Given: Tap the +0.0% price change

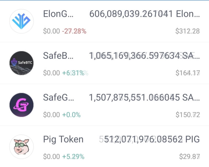Looking at the screenshot, I should click(71, 115).
